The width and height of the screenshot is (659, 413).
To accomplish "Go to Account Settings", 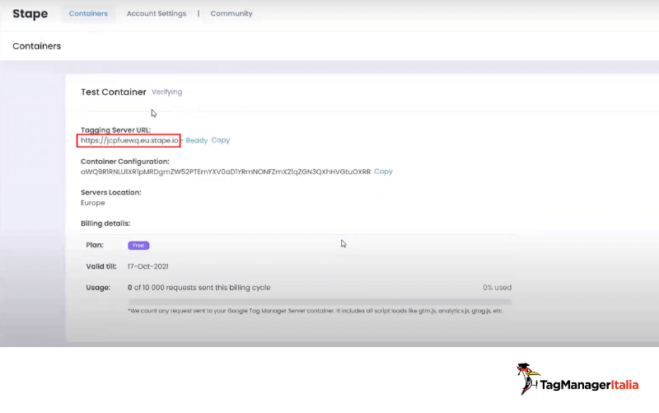I will pyautogui.click(x=157, y=13).
